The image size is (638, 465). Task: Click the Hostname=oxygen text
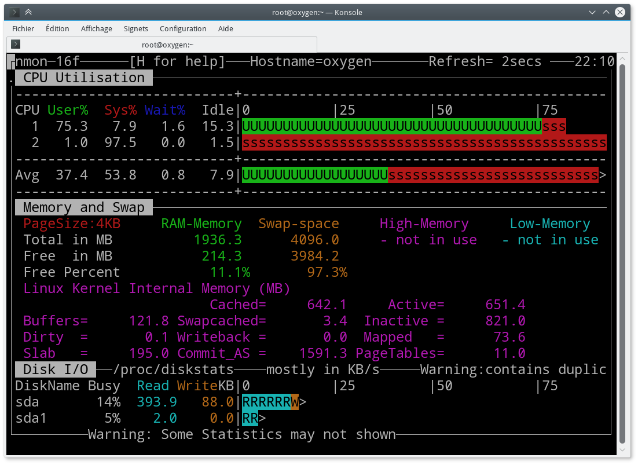coord(311,62)
